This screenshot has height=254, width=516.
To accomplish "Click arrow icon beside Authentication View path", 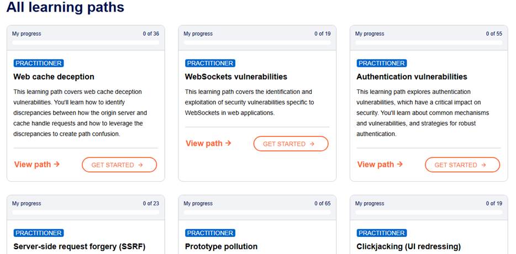I will (400, 164).
